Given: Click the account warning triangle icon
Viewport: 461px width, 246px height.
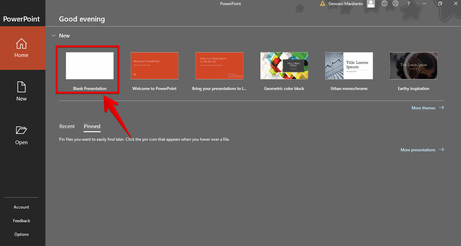Looking at the screenshot, I should click(323, 4).
